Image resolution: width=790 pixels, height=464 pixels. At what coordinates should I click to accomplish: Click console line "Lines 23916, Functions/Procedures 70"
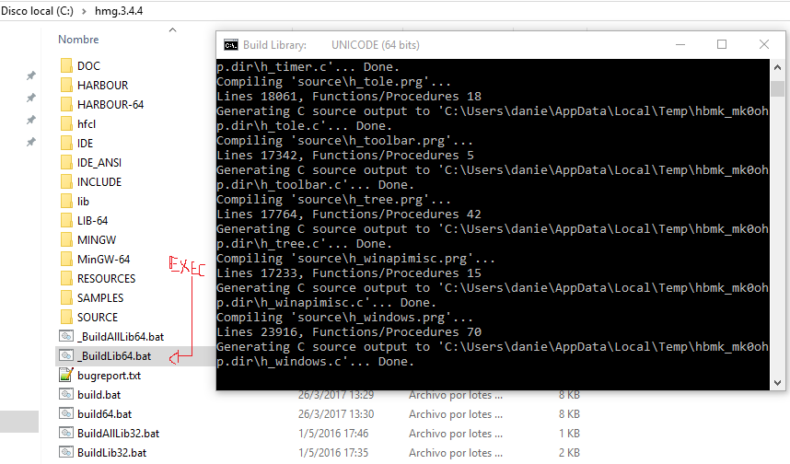coord(349,332)
